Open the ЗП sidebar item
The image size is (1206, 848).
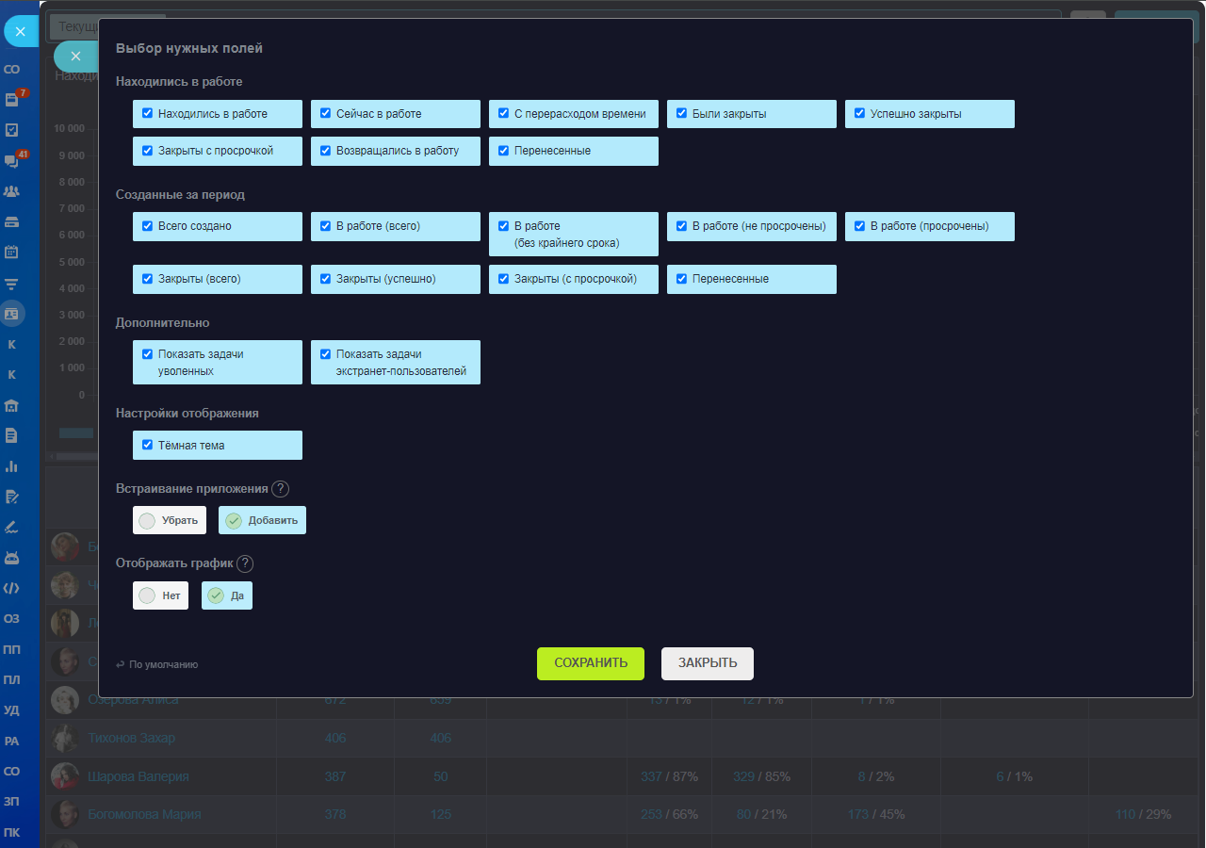click(x=12, y=802)
